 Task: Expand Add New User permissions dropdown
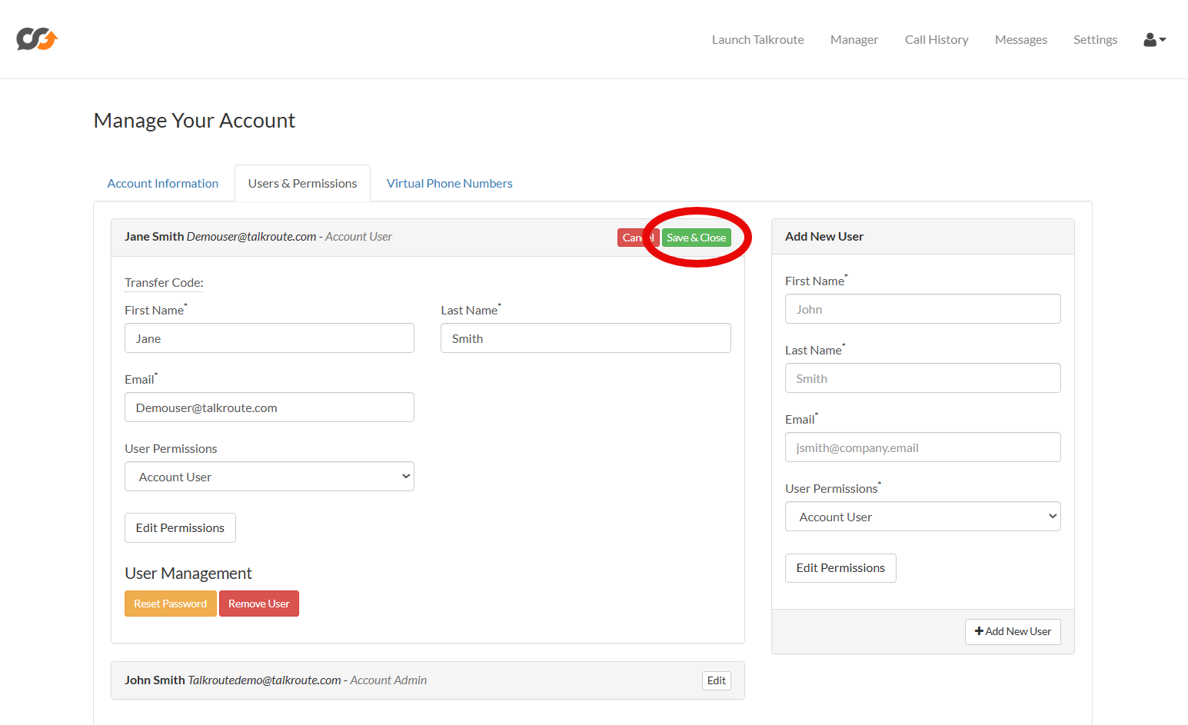tap(922, 517)
